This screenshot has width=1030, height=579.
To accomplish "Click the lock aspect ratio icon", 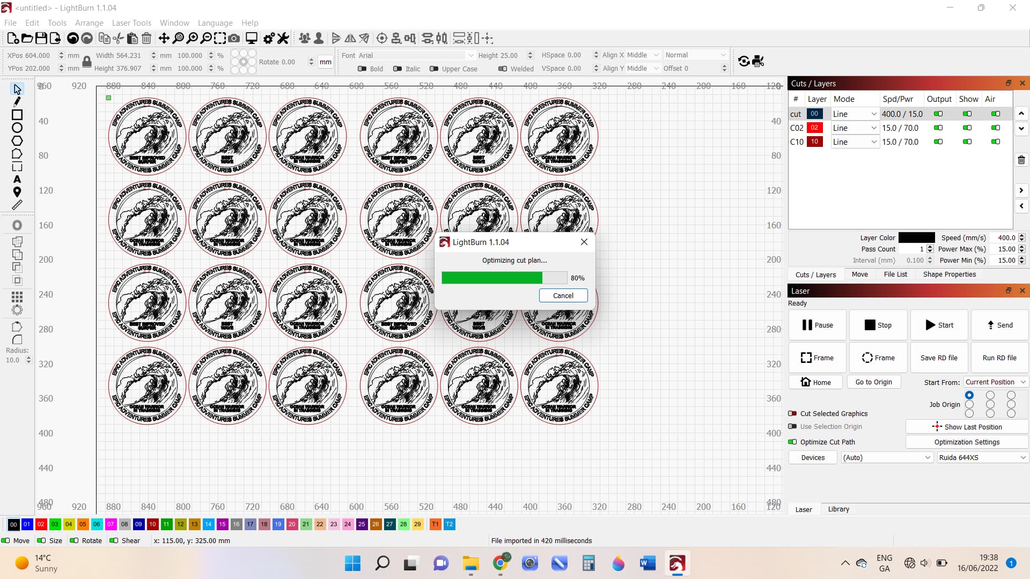I will (x=86, y=62).
